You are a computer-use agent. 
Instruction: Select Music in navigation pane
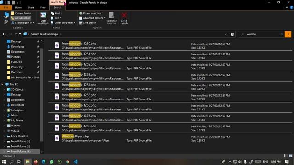(x=15, y=115)
